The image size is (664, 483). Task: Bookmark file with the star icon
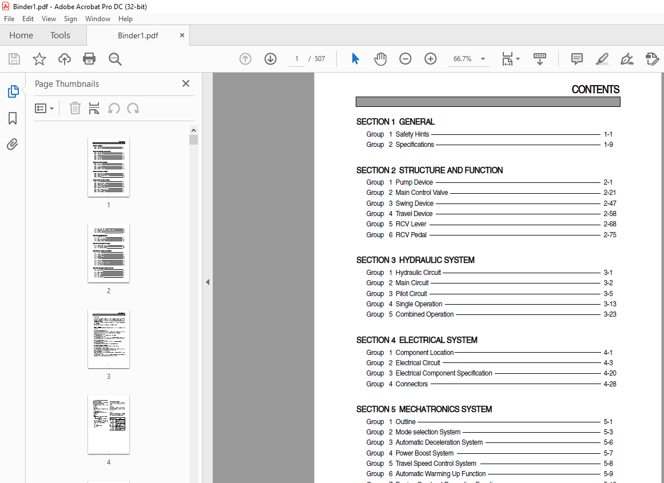pyautogui.click(x=39, y=59)
